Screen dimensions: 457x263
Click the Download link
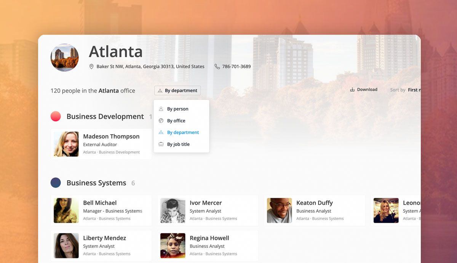click(x=367, y=89)
